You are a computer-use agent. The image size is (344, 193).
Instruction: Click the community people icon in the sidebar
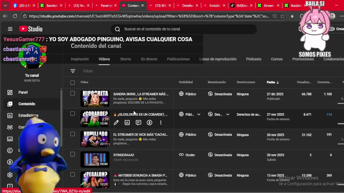pos(10,127)
